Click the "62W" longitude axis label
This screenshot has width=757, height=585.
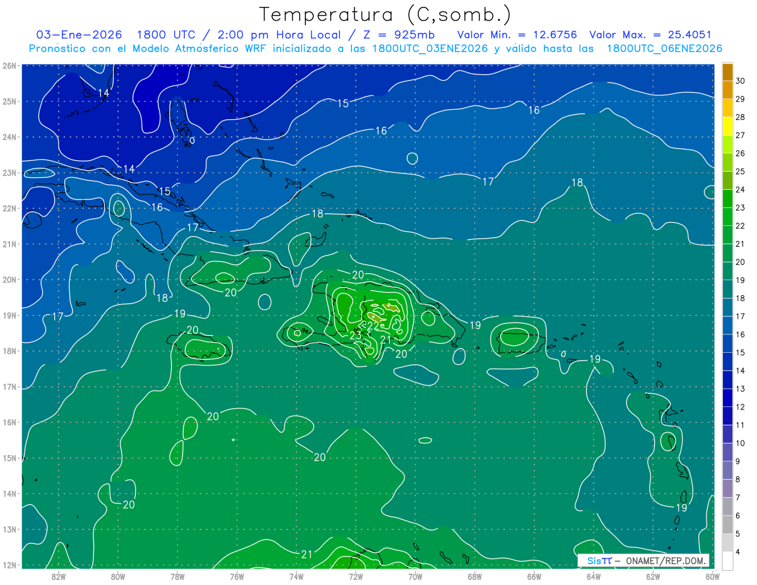[x=653, y=576]
